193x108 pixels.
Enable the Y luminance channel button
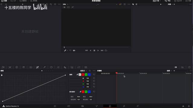click(80, 74)
